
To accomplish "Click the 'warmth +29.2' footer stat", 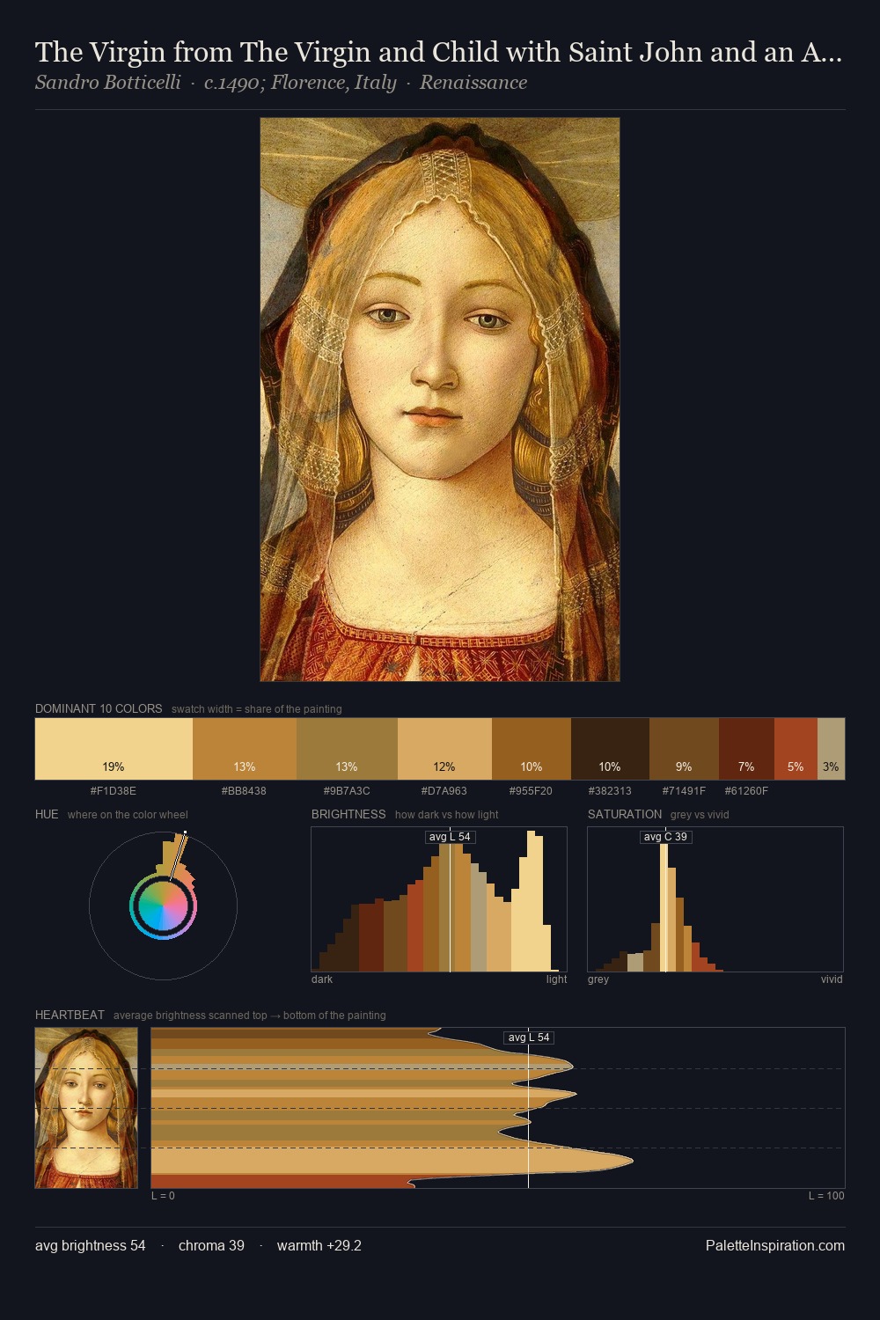I will [319, 1245].
